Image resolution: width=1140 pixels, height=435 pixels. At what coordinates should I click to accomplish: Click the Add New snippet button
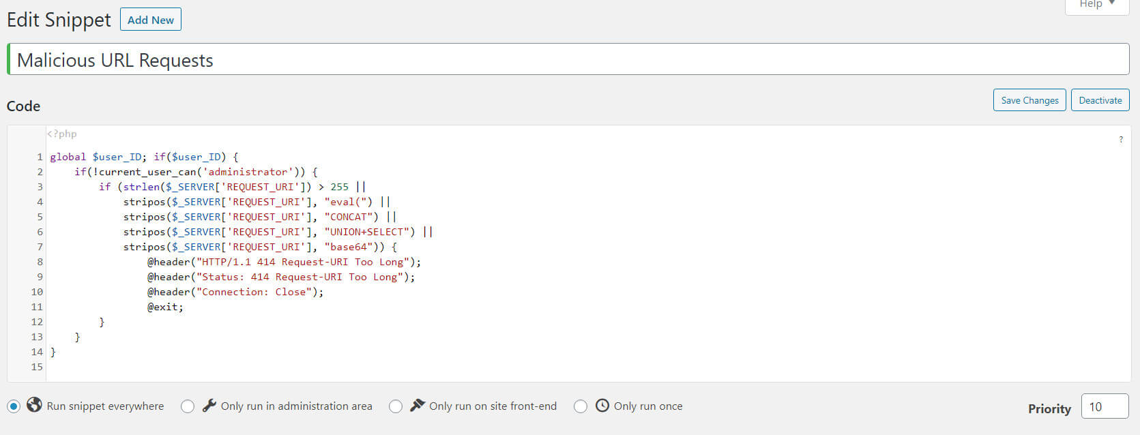click(x=151, y=20)
